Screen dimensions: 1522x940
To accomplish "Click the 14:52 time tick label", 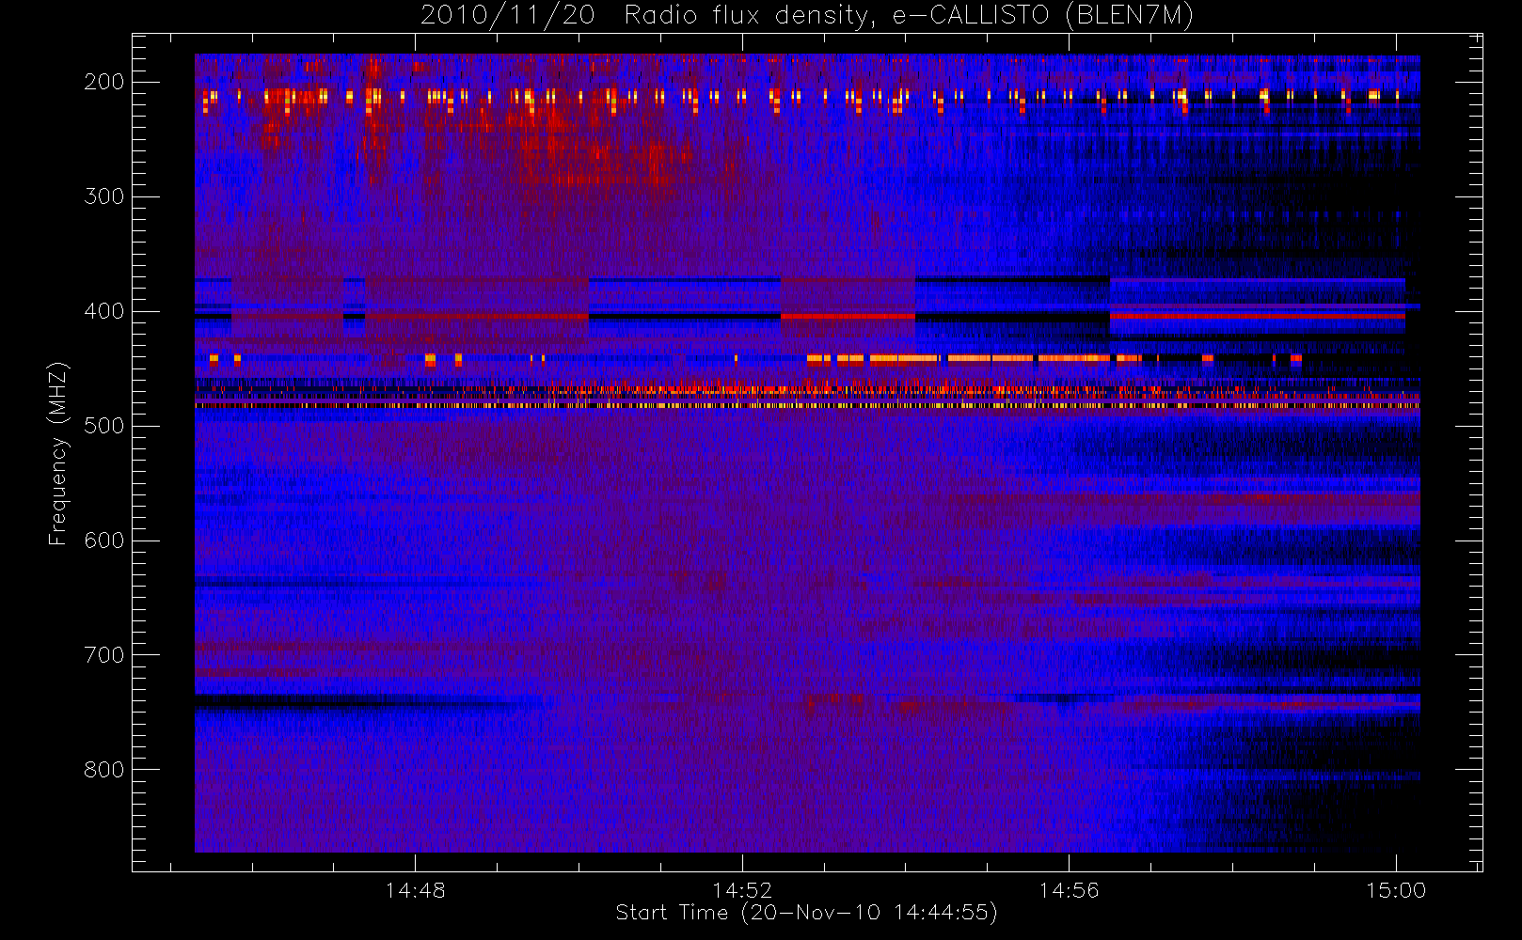I will pyautogui.click(x=742, y=890).
